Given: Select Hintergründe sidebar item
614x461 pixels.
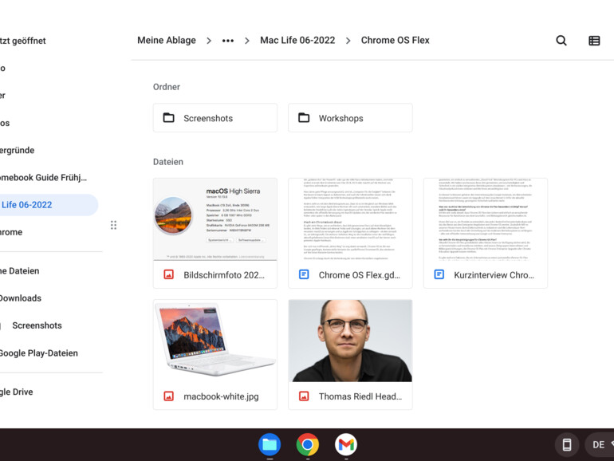Looking at the screenshot, I should pyautogui.click(x=18, y=150).
